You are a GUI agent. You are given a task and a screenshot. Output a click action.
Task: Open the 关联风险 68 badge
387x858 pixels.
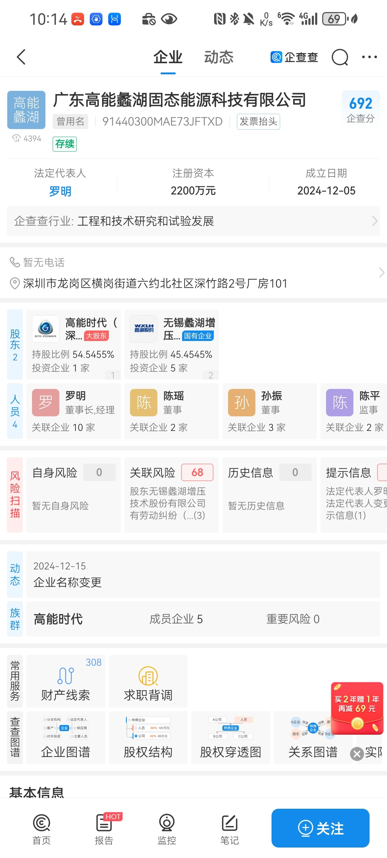pyautogui.click(x=197, y=472)
